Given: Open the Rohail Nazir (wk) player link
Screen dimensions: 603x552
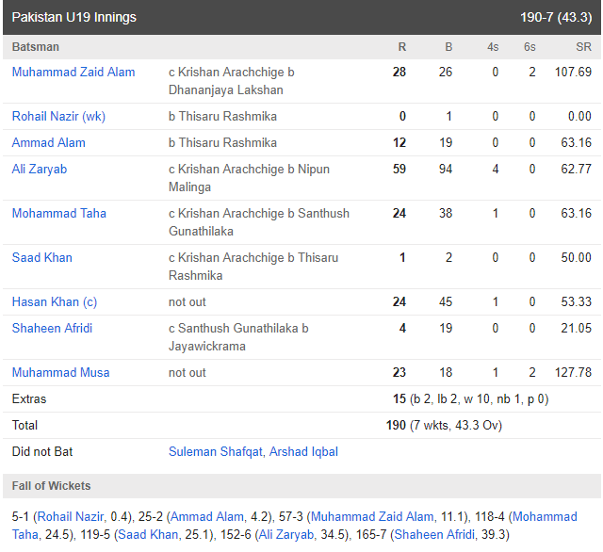Looking at the screenshot, I should [x=58, y=116].
